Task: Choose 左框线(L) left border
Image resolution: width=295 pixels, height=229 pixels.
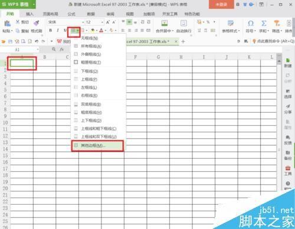Action: point(99,87)
